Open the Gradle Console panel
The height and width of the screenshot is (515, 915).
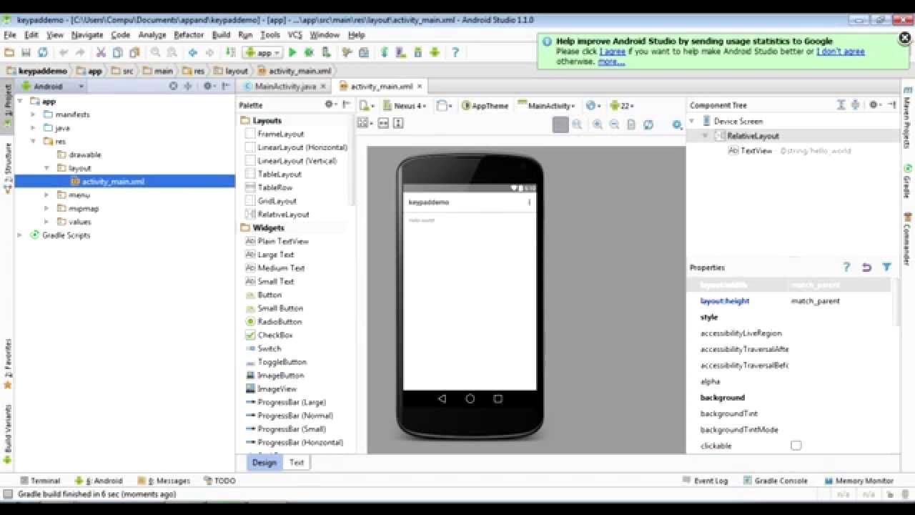pos(776,481)
